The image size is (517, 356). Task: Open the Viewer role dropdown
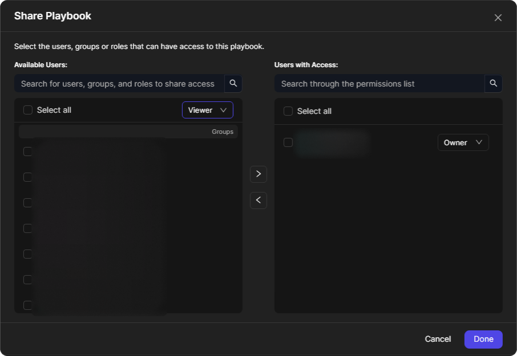(207, 110)
